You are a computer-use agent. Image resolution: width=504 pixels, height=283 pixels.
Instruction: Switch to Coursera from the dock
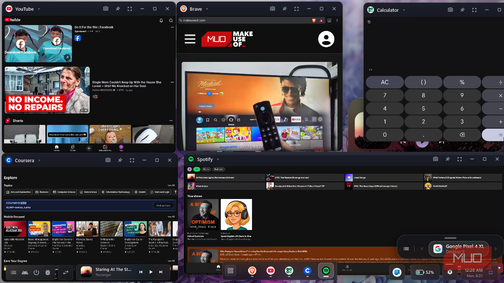point(307,271)
